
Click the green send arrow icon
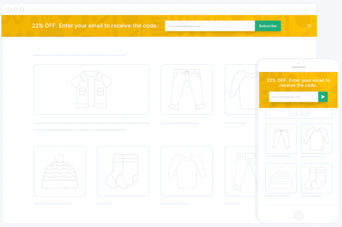(323, 97)
